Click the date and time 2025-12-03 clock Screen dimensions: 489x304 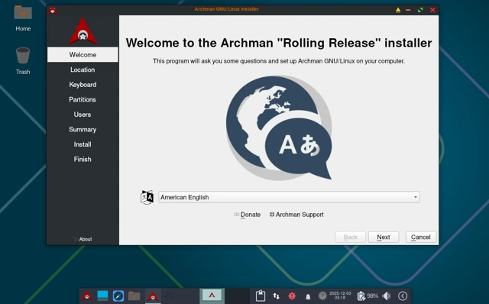pyautogui.click(x=340, y=296)
